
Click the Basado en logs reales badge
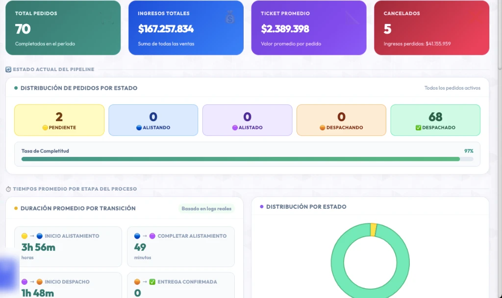pyautogui.click(x=206, y=209)
